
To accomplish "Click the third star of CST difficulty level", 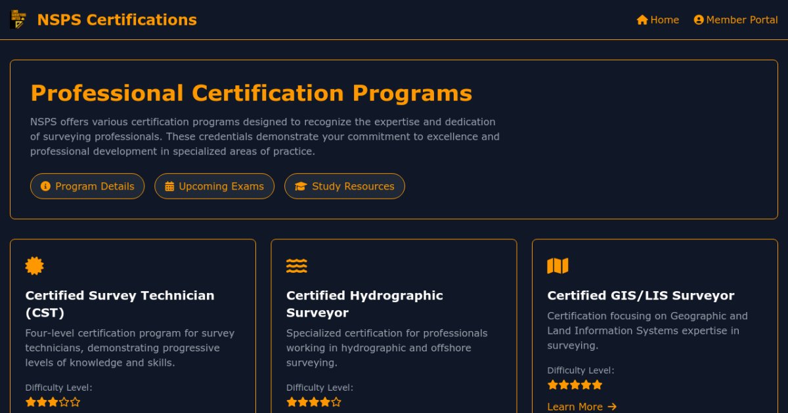I will point(52,402).
